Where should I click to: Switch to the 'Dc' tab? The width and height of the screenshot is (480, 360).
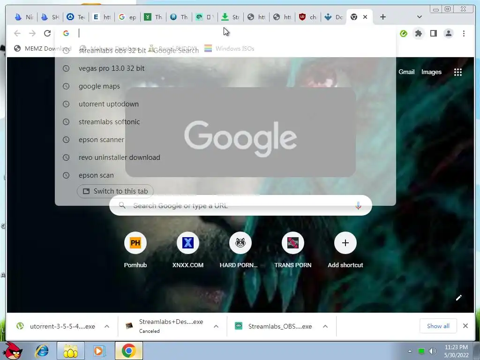click(333, 17)
